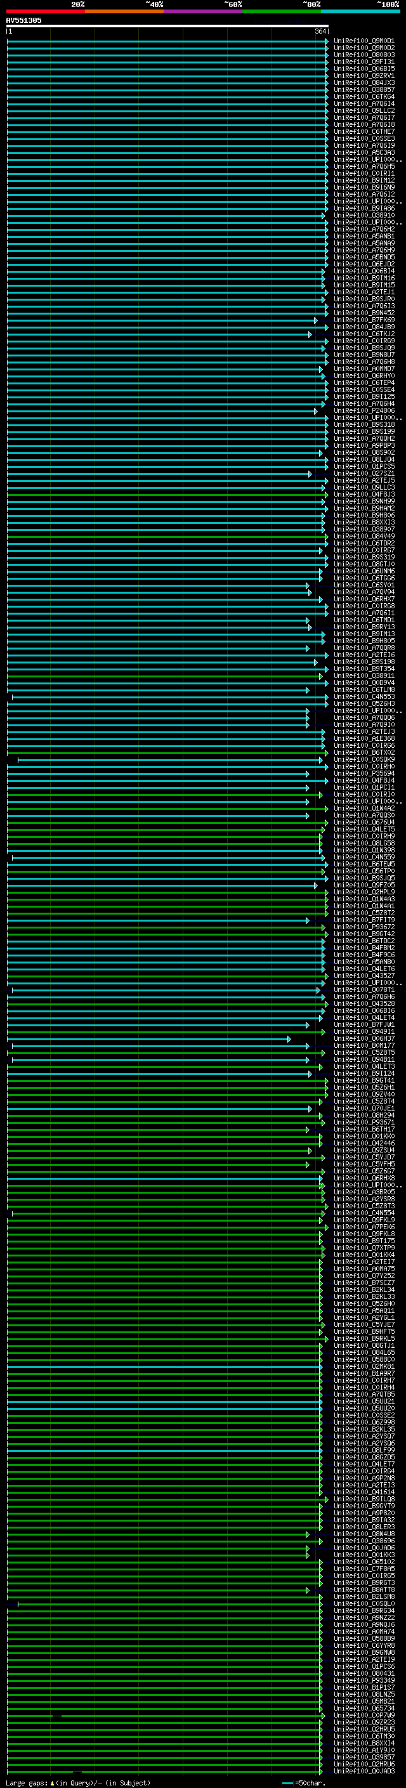
Task: Click the orange ~40% identity legend bar
Action: pyautogui.click(x=124, y=11)
